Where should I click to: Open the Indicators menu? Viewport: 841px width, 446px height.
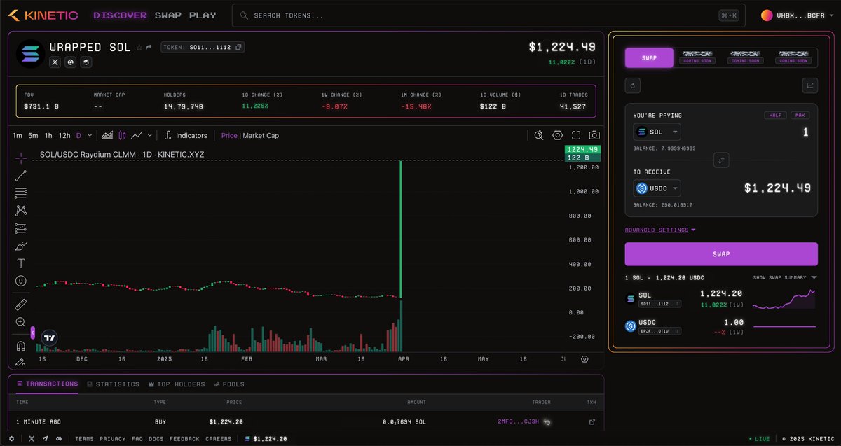pos(186,135)
